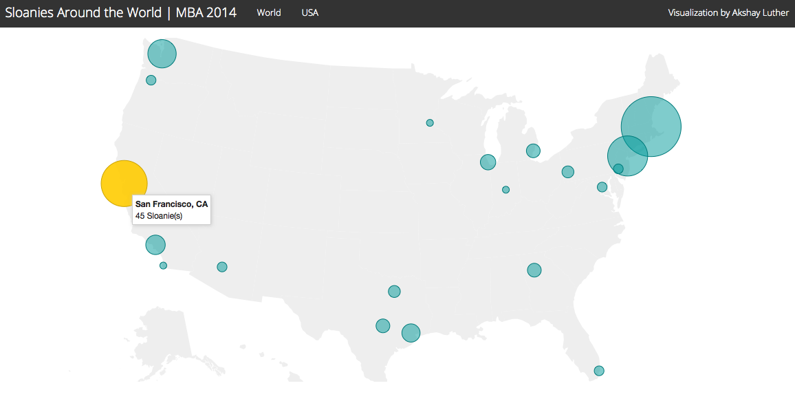Click the Visualization by Akshay Luther credit
Screen dimensions: 795x401
click(x=728, y=12)
